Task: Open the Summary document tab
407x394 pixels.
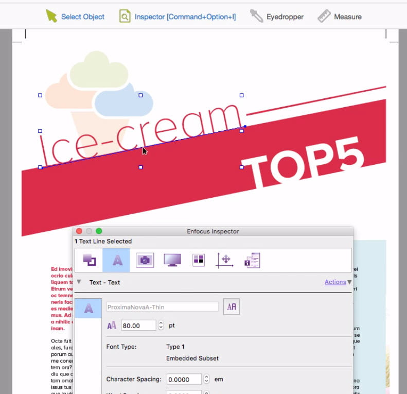Action: tap(252, 260)
